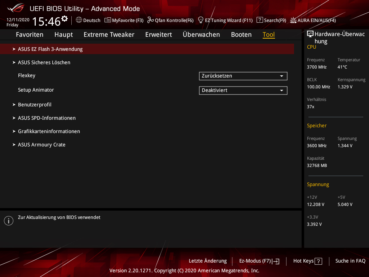This screenshot has height=277, width=369.
Task: Click the 15:46 clock display
Action: [46, 21]
